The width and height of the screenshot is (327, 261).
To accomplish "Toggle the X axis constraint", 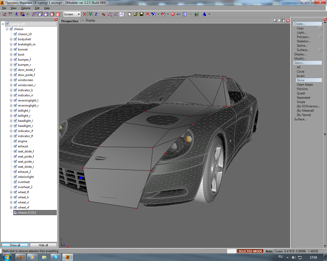I will [x=84, y=14].
